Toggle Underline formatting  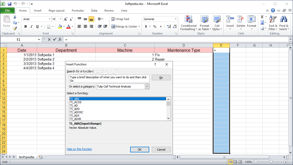[x=37, y=27]
